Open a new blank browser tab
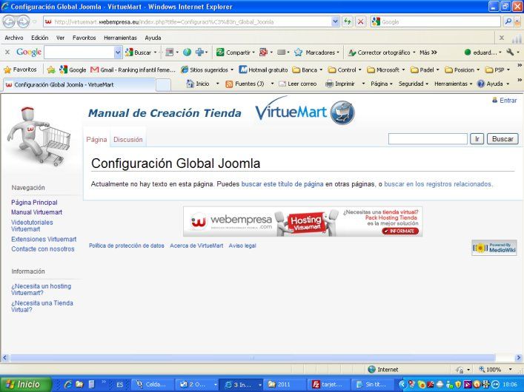The image size is (524, 392). (163, 85)
